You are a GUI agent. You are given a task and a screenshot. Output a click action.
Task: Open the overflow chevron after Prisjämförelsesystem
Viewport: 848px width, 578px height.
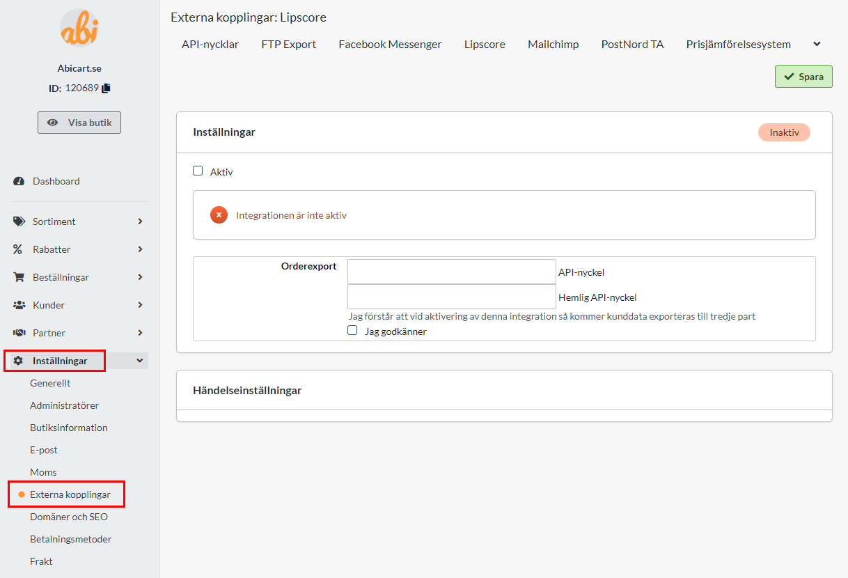click(x=816, y=43)
